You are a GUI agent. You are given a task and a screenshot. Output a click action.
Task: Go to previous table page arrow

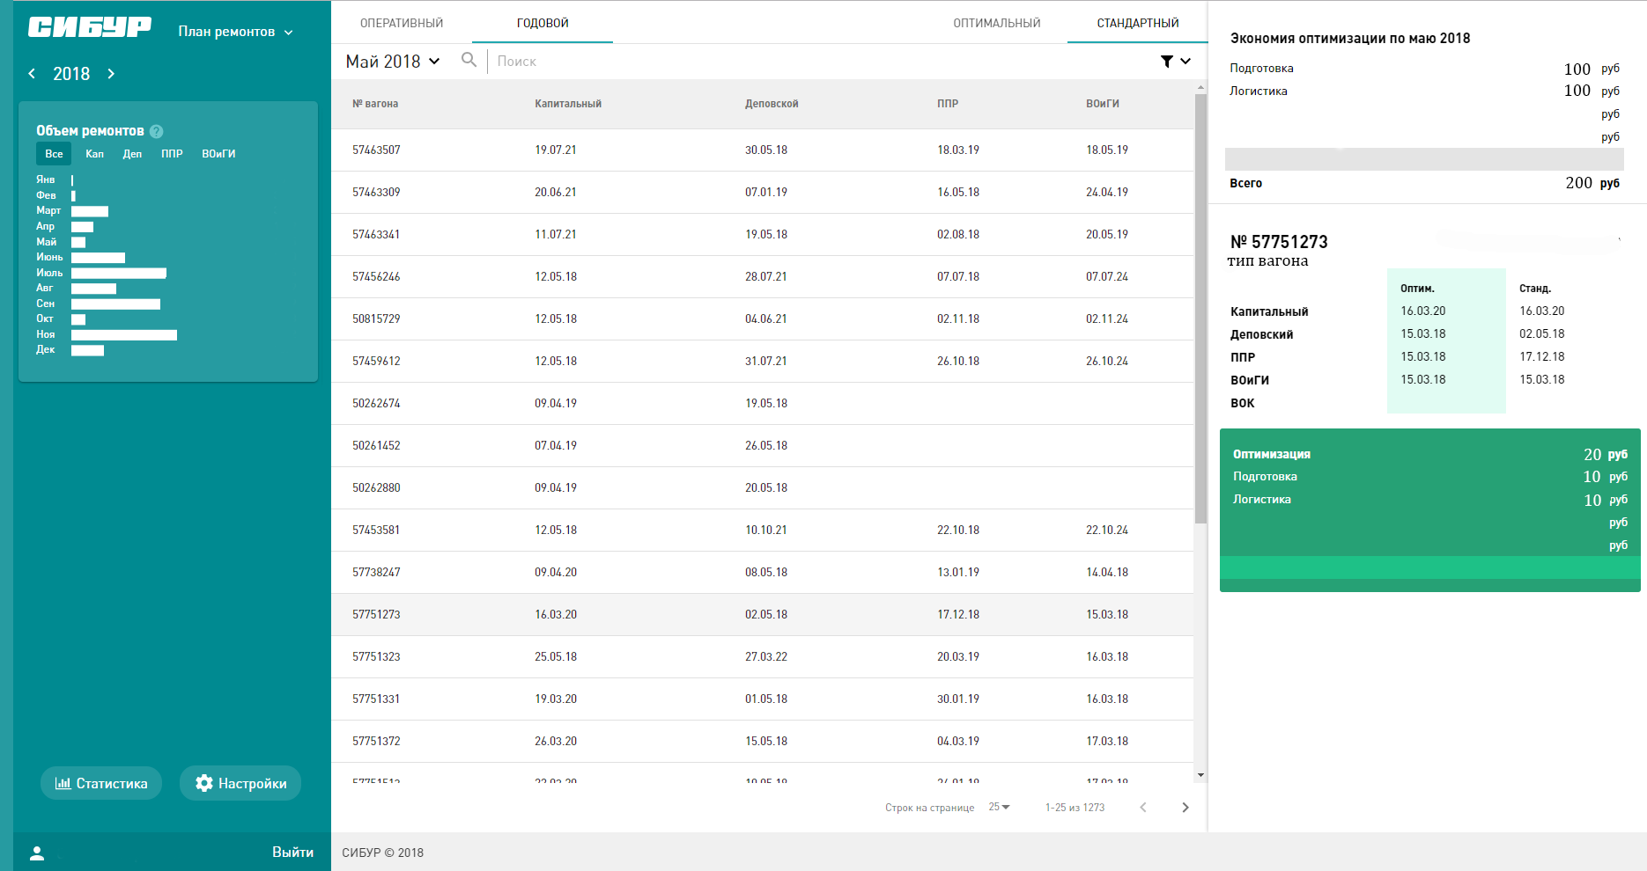(1143, 808)
